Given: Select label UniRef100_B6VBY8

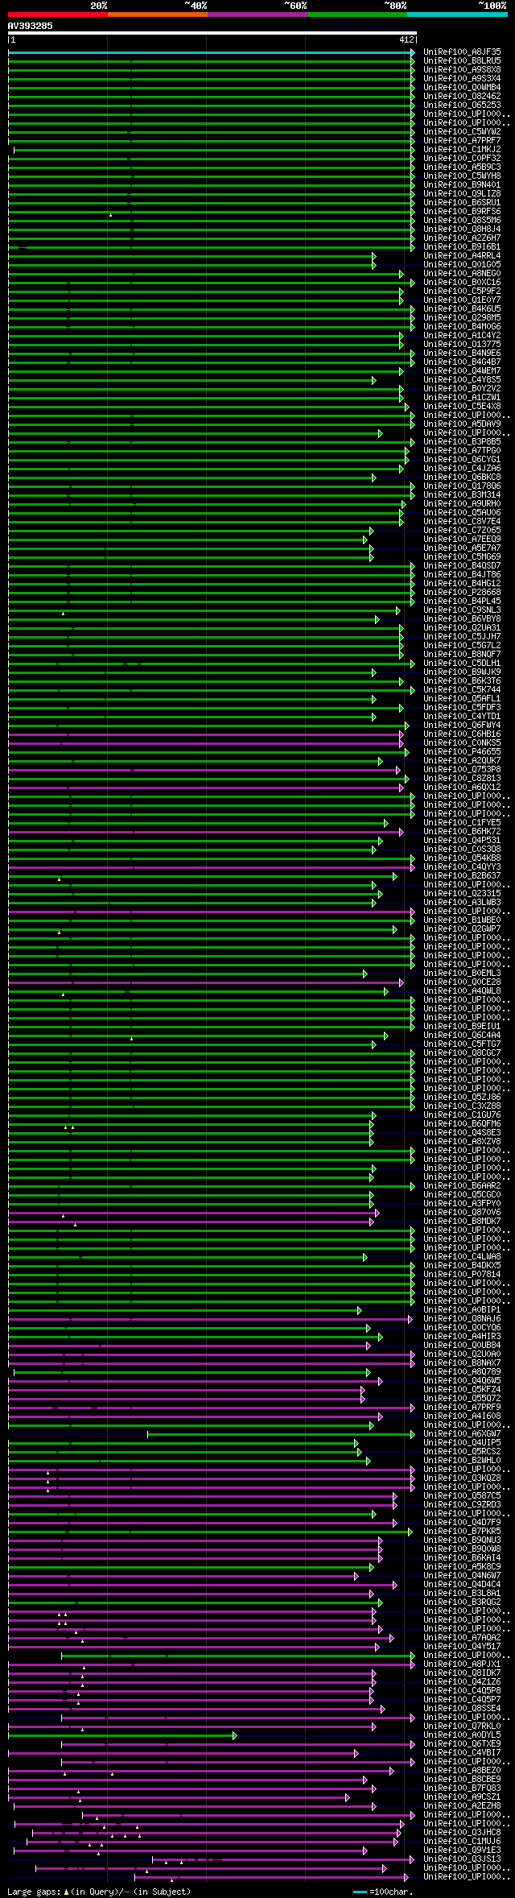Looking at the screenshot, I should [x=462, y=619].
